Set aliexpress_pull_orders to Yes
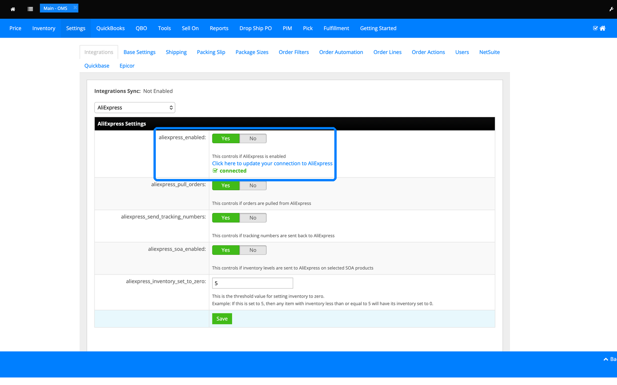This screenshot has height=385, width=617. pyautogui.click(x=226, y=185)
